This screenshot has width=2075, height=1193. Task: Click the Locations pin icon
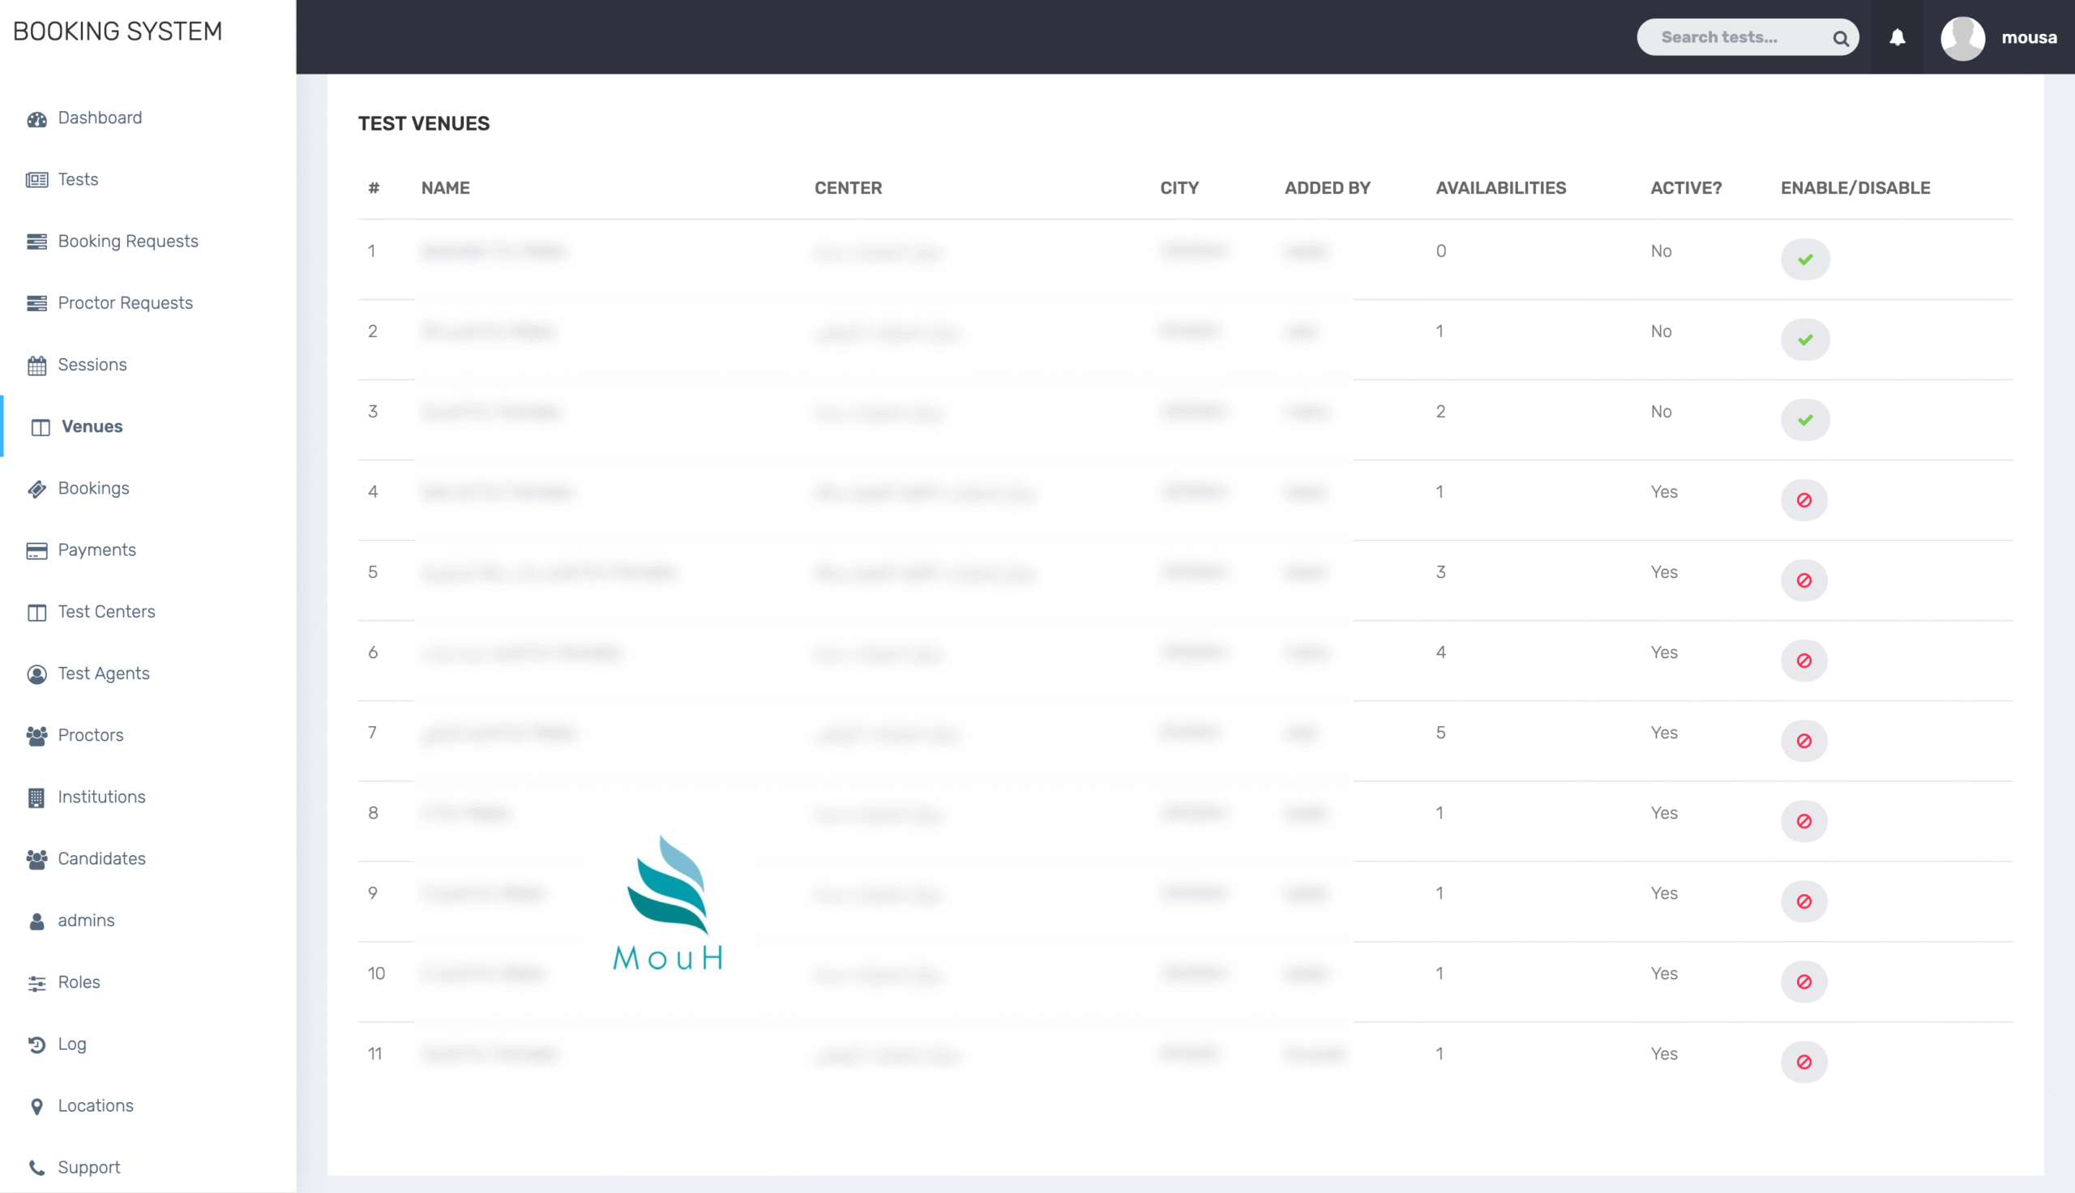coord(36,1106)
